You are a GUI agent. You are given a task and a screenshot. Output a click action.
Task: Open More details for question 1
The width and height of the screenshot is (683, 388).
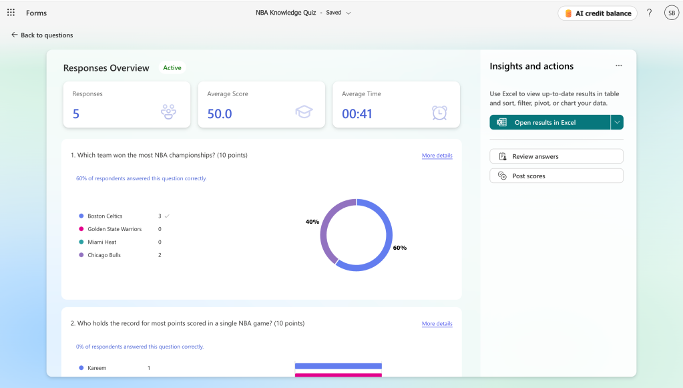click(x=437, y=156)
